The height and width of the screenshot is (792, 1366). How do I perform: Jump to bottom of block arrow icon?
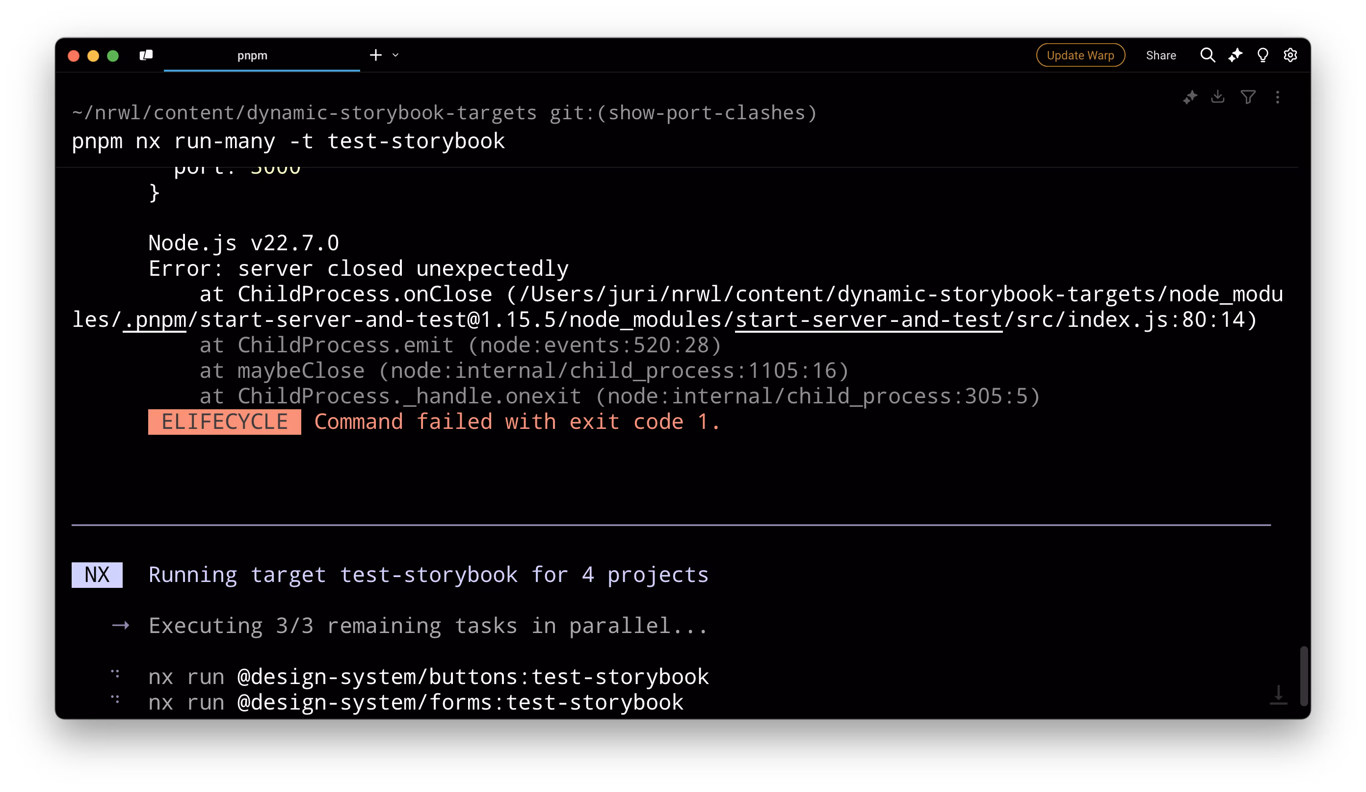pyautogui.click(x=1278, y=694)
